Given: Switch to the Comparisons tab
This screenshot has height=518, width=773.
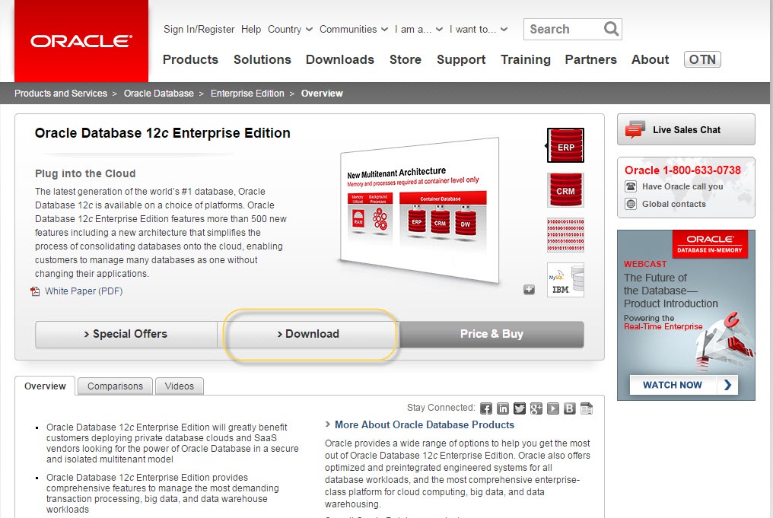Looking at the screenshot, I should click(116, 386).
